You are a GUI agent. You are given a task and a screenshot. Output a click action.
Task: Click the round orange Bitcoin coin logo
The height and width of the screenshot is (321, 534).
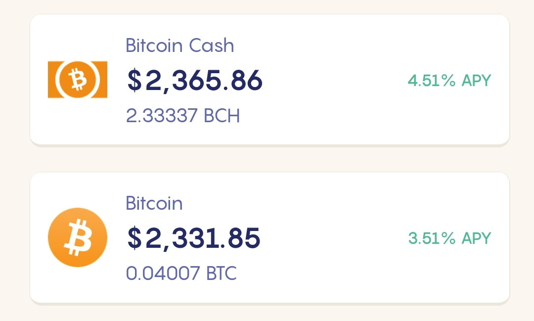[78, 237]
